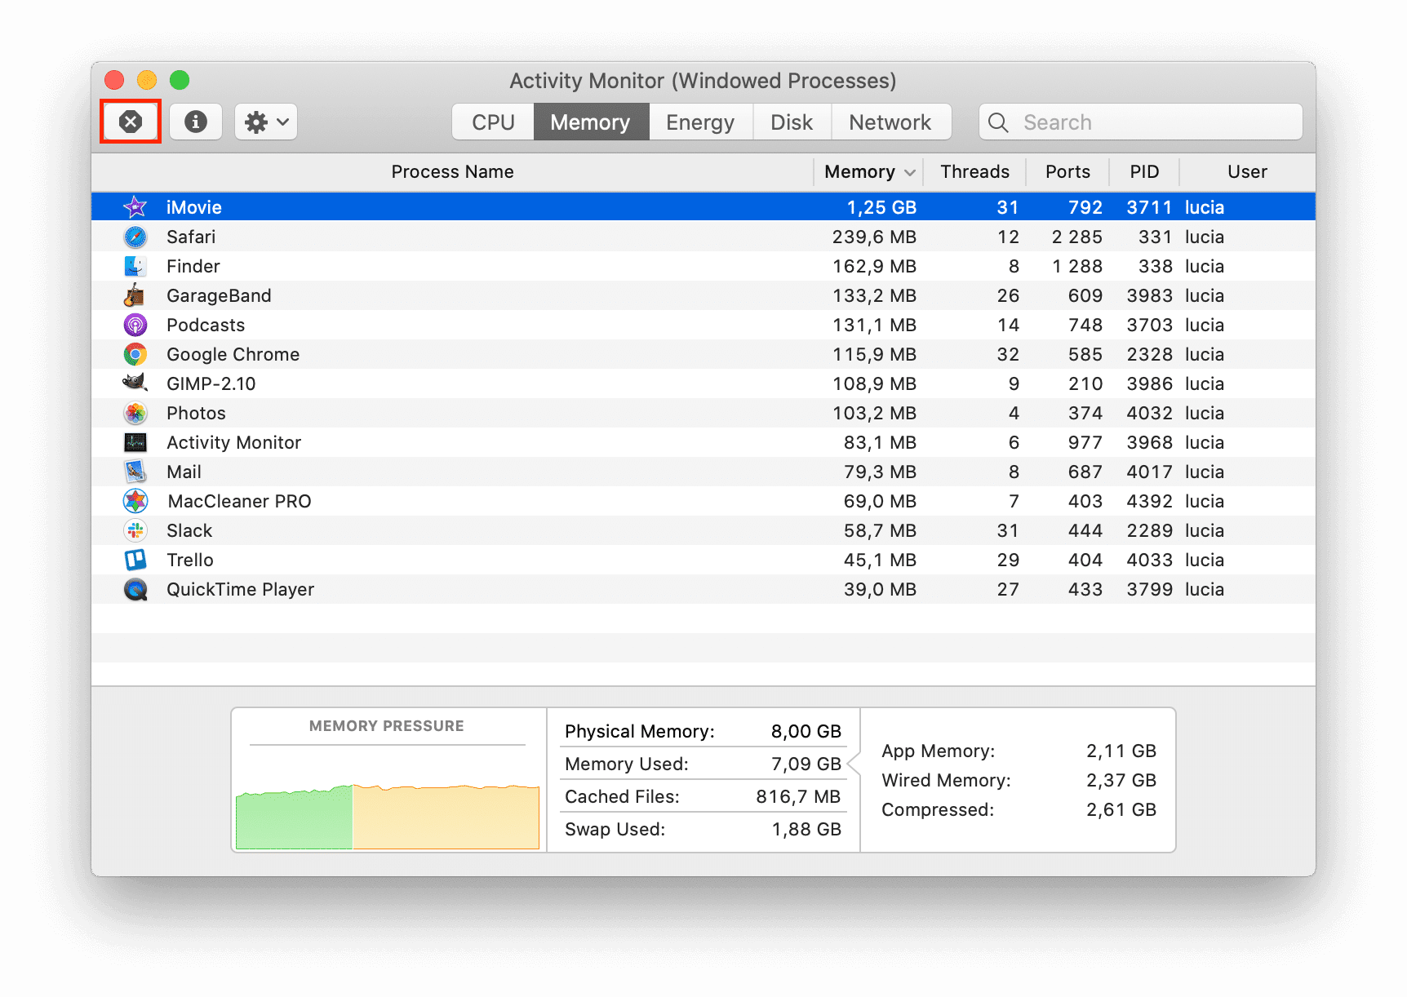The width and height of the screenshot is (1407, 997).
Task: Select the MacCleaner PRO process name
Action: (240, 501)
